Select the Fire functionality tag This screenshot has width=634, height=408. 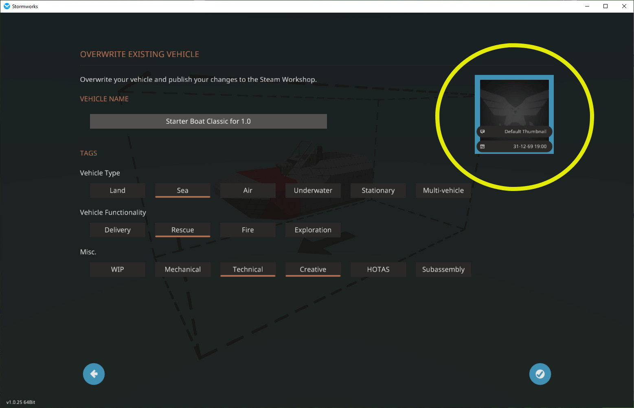click(248, 230)
